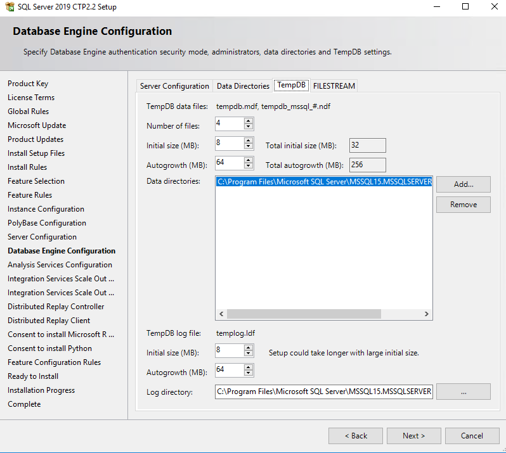Select Server Configuration step in sidebar
Viewport: 506px width, 453px height.
pyautogui.click(x=42, y=237)
